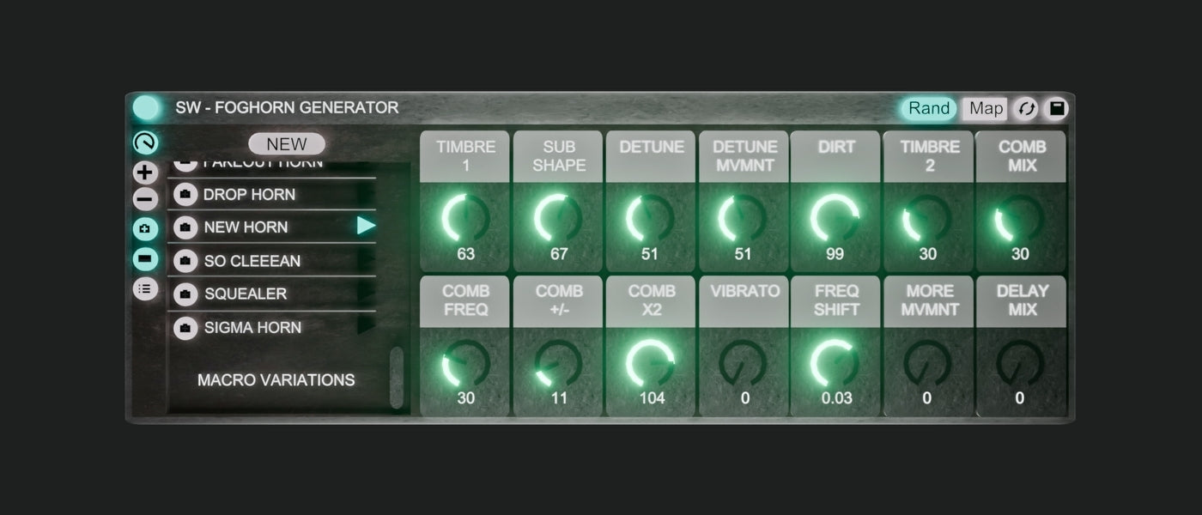Click the save disk icon at top right
Screen dimensions: 1202x515
[1057, 109]
